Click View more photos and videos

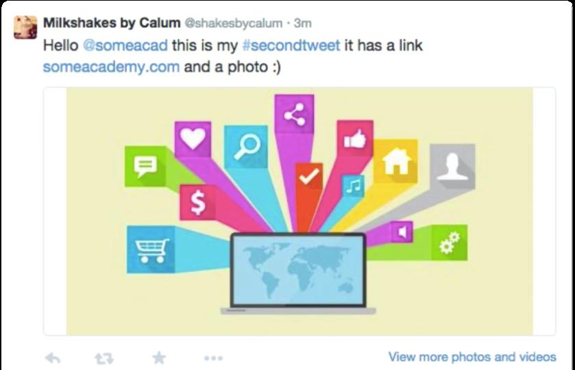pos(472,357)
